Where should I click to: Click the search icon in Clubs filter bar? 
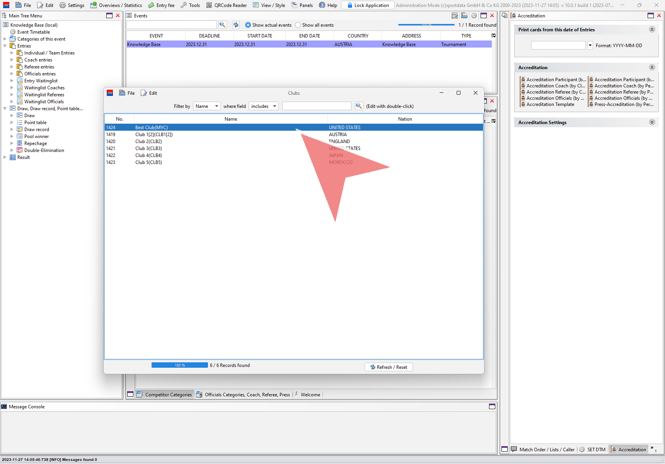359,106
